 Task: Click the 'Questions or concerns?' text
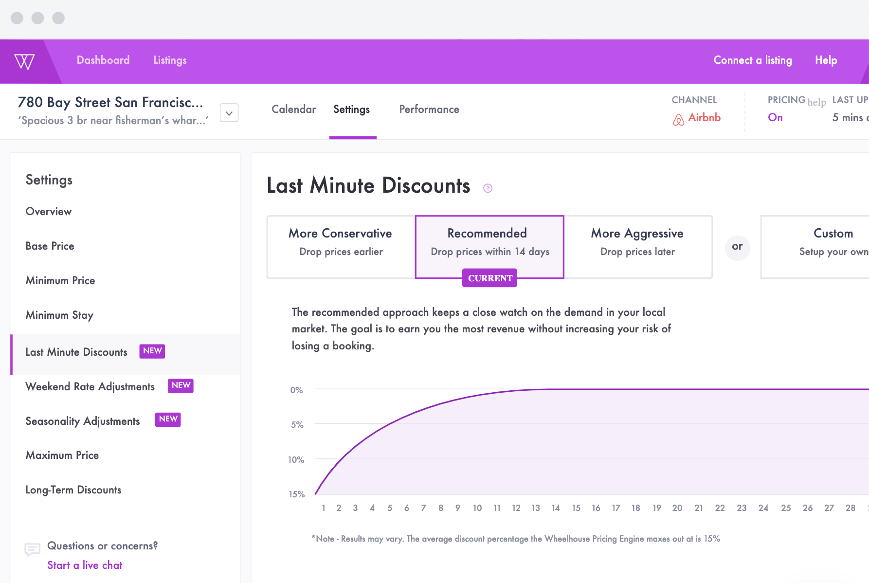(103, 546)
